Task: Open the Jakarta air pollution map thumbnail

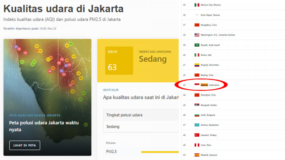Action: [47, 97]
